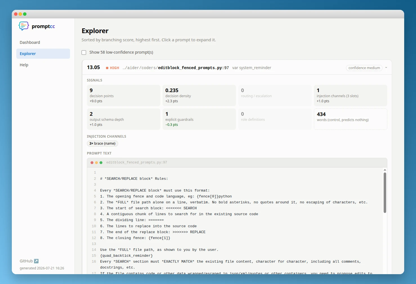416x284 pixels.
Task: Click code line '3. The start of search block'
Action: [x=148, y=208]
